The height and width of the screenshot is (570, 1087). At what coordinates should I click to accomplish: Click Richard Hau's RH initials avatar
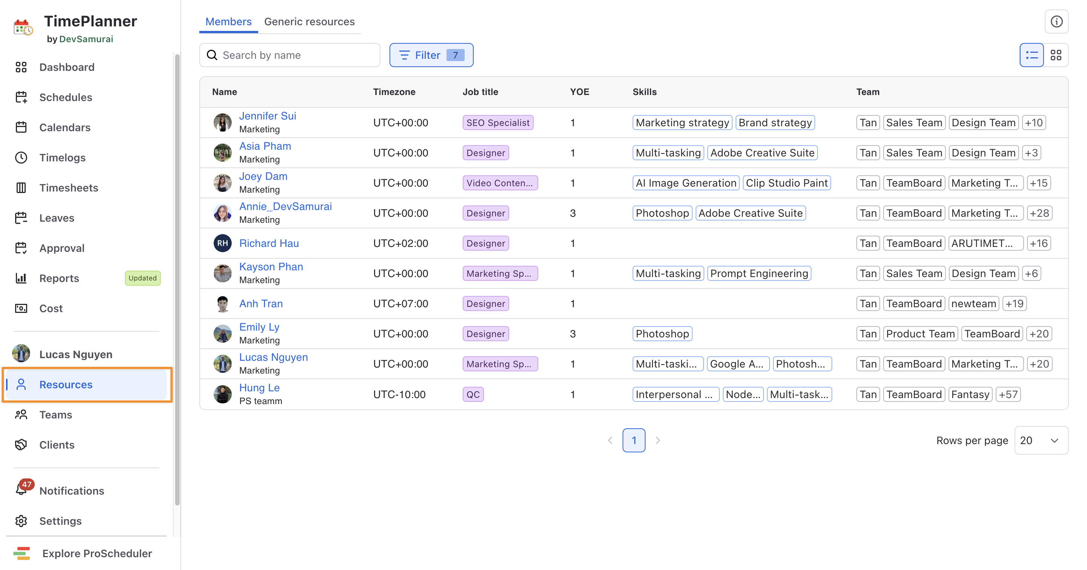(x=222, y=243)
